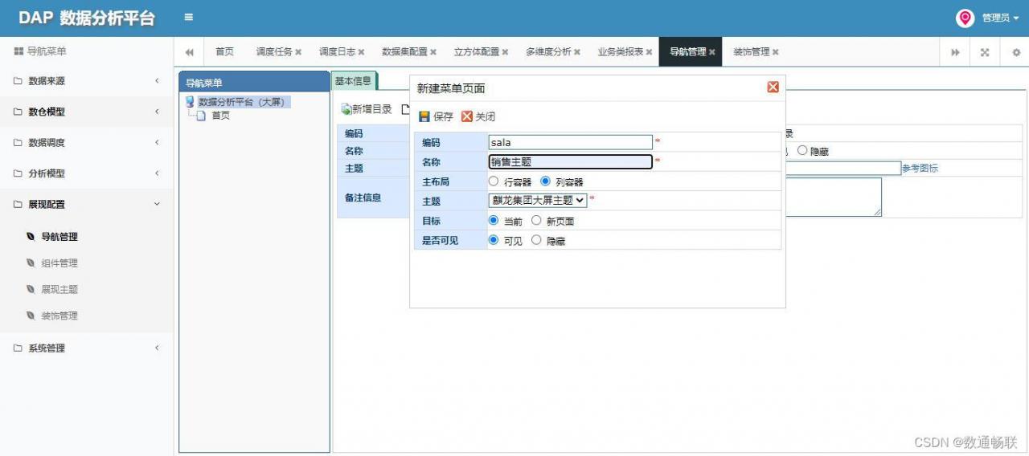The image size is (1029, 456).
Task: Toggle the hamburger sidebar menu icon
Action: pyautogui.click(x=188, y=17)
